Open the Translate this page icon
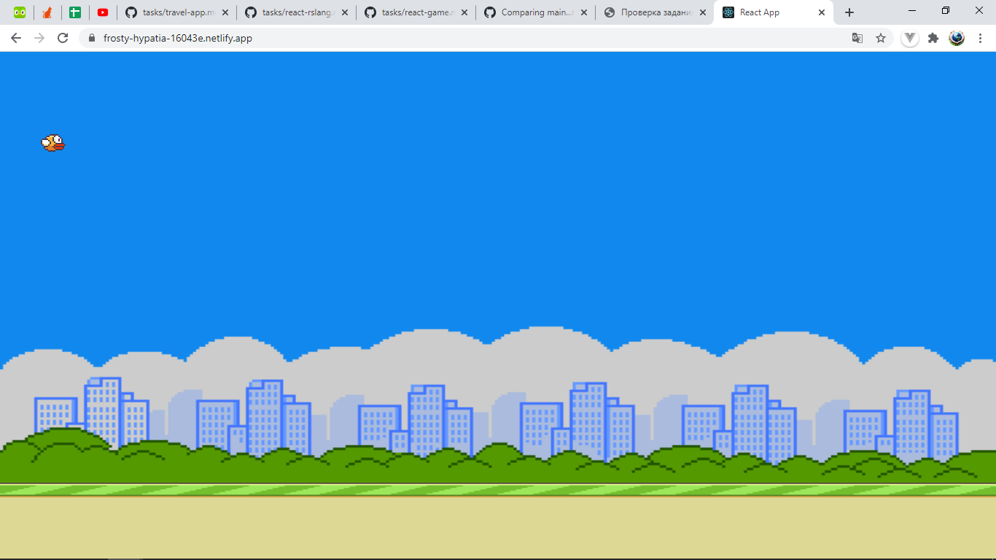996x560 pixels. 857,38
